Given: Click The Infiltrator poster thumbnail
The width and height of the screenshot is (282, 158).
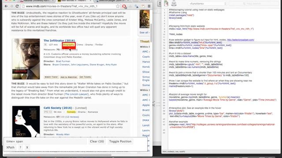Looking at the screenshot, I should (x=26, y=59).
